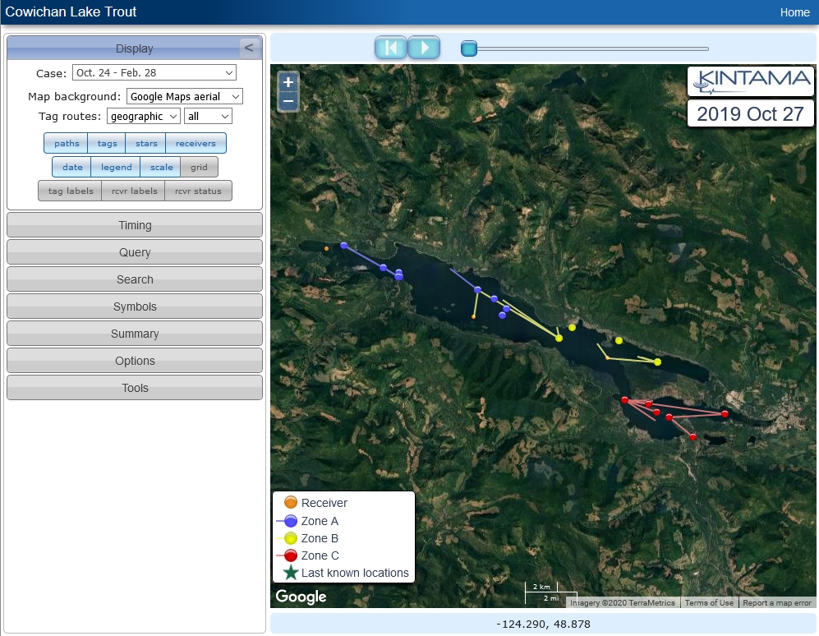Screen dimensions: 819x636
Task: Click the timeline slider handle
Action: [x=469, y=49]
